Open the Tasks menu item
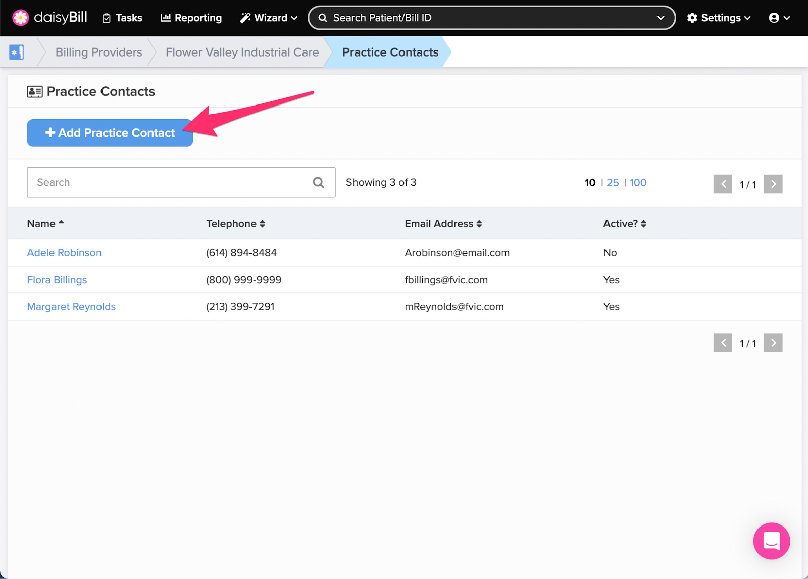Screen dimensions: 808x579 (122, 18)
